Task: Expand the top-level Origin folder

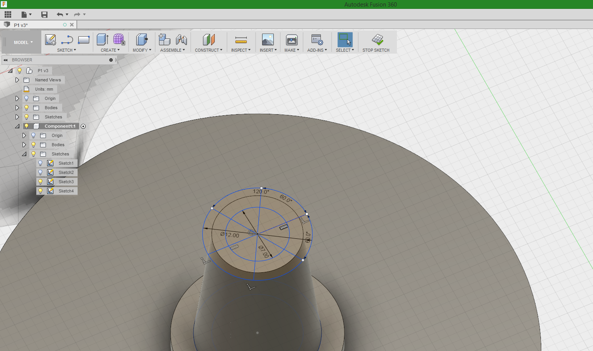Action: pyautogui.click(x=17, y=98)
